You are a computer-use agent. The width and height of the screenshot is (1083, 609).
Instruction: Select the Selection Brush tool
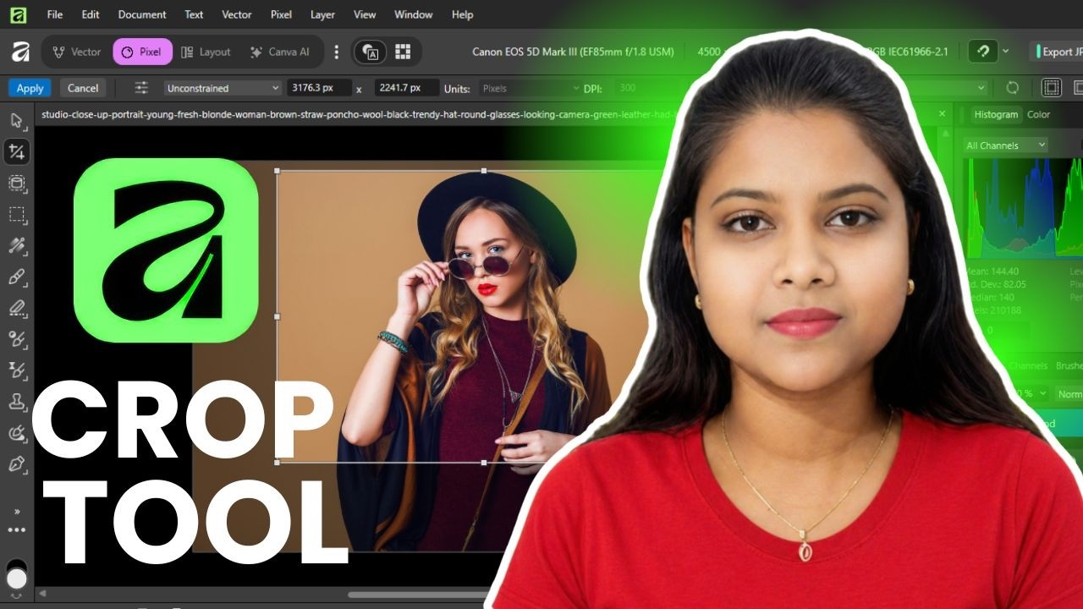coord(16,183)
